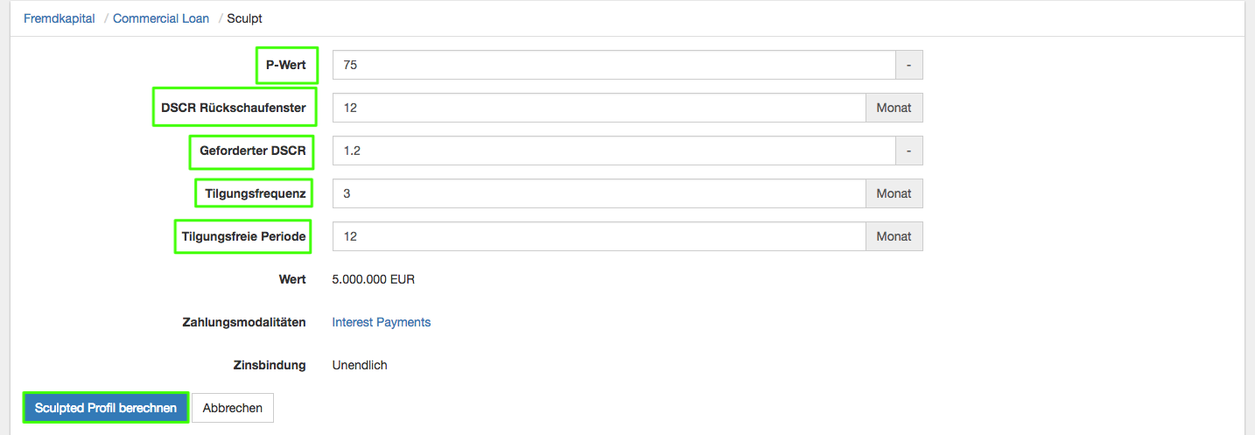Click the dash unit beside Geforderter DSCR
Viewport: 1255px width, 435px height.
pos(908,151)
